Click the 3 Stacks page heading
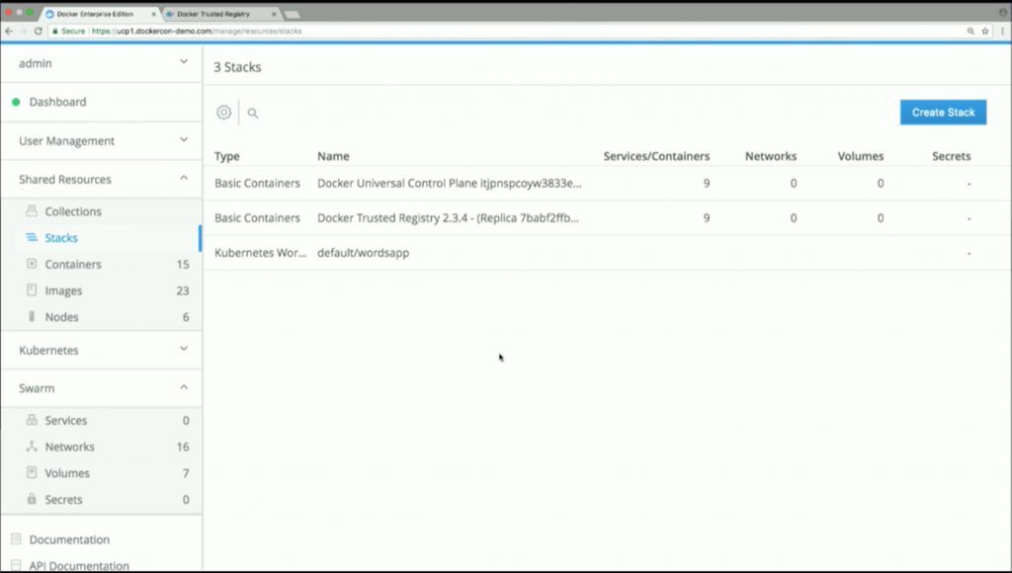The width and height of the screenshot is (1012, 573). (237, 67)
